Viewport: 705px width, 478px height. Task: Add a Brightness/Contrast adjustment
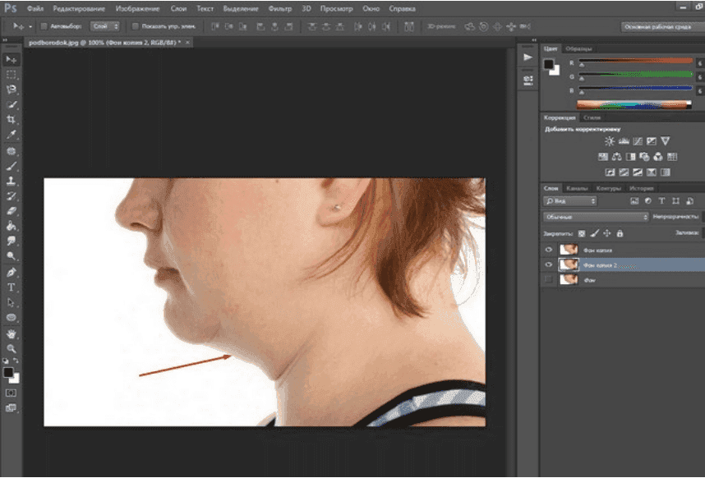[x=610, y=141]
